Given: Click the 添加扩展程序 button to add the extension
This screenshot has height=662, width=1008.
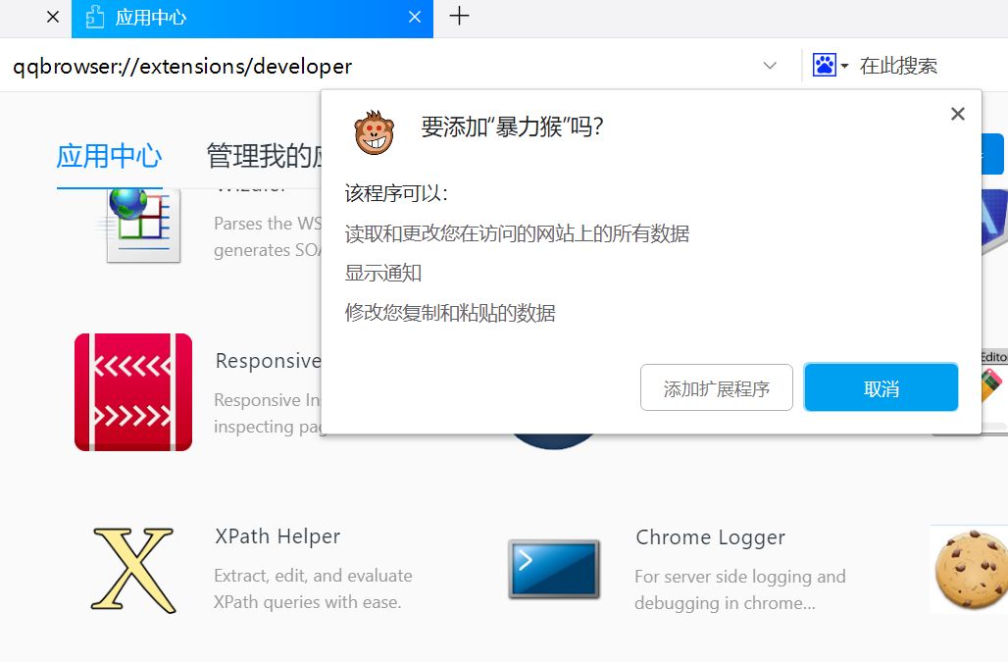Looking at the screenshot, I should [x=717, y=386].
